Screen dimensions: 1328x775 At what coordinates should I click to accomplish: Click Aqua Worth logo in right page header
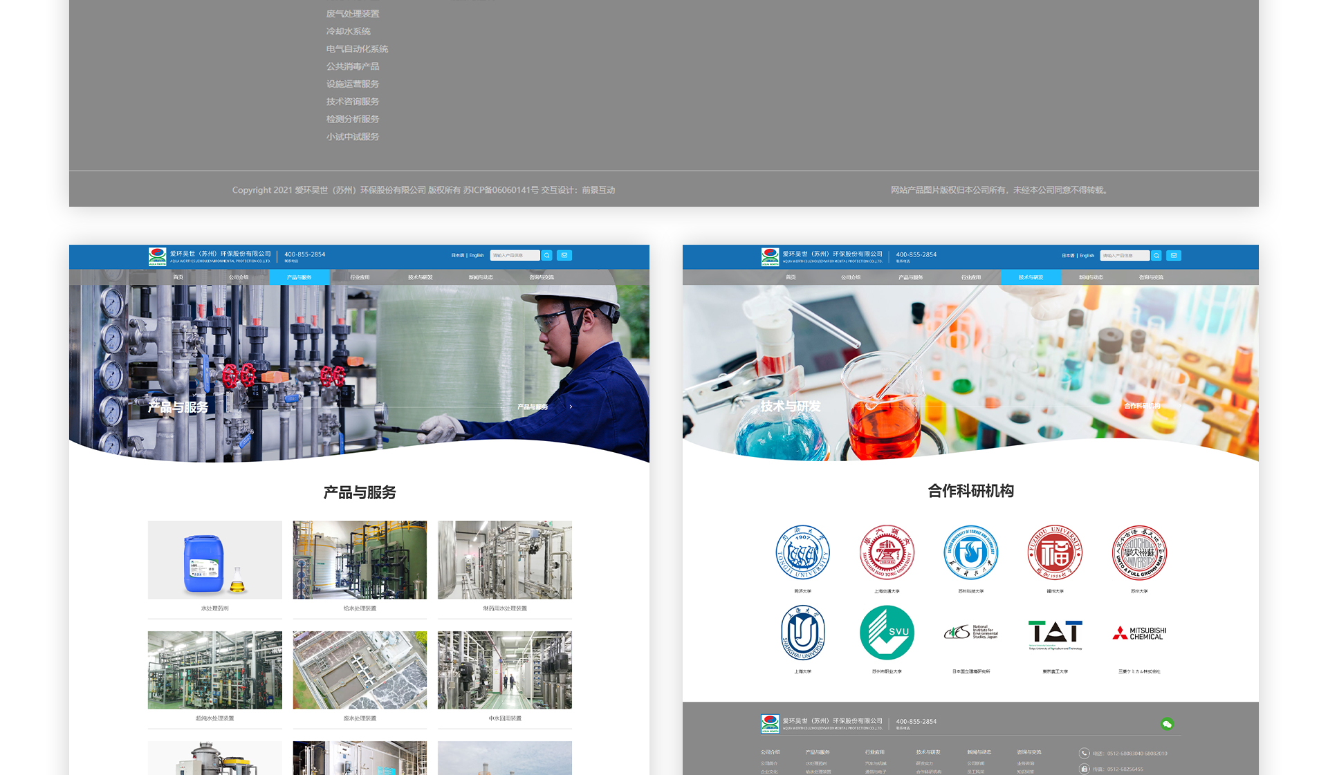770,256
